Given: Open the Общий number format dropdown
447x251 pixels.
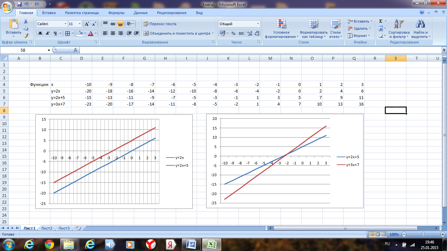Looking at the screenshot, I should pyautogui.click(x=258, y=24).
